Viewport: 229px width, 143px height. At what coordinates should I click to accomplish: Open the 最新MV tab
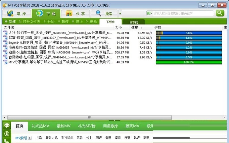[64, 126]
